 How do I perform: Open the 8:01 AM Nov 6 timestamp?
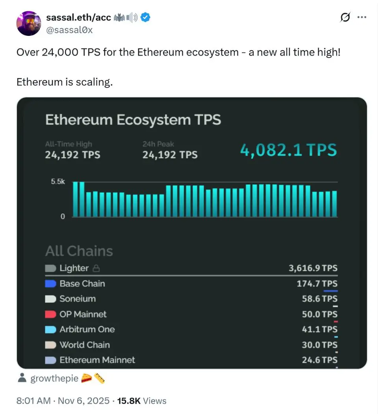click(x=63, y=401)
